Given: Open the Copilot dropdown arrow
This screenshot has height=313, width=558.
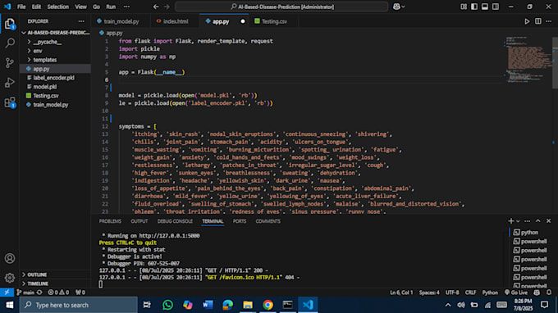Looking at the screenshot, I should [x=403, y=7].
